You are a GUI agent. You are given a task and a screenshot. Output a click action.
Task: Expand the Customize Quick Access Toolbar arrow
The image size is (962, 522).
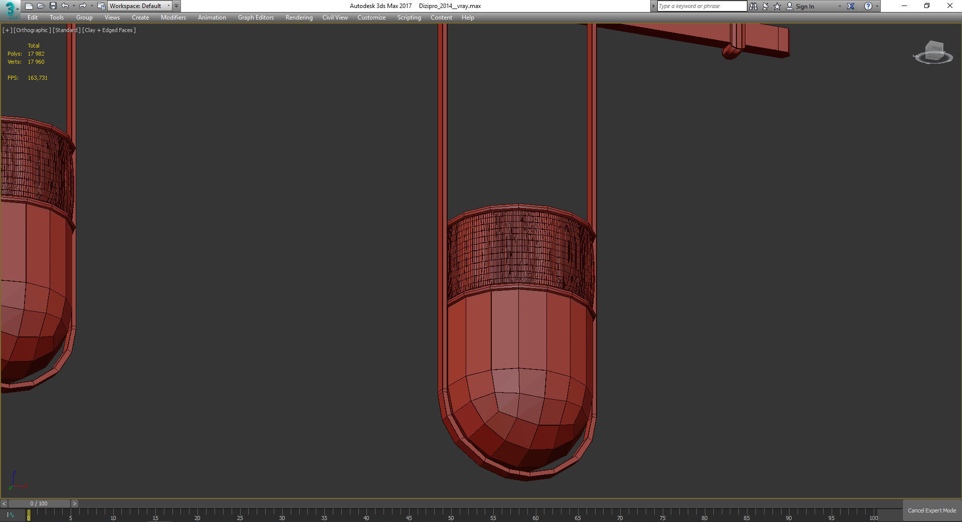click(x=176, y=6)
